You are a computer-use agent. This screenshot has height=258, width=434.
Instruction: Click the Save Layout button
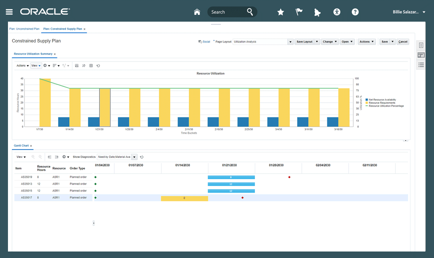tap(304, 42)
